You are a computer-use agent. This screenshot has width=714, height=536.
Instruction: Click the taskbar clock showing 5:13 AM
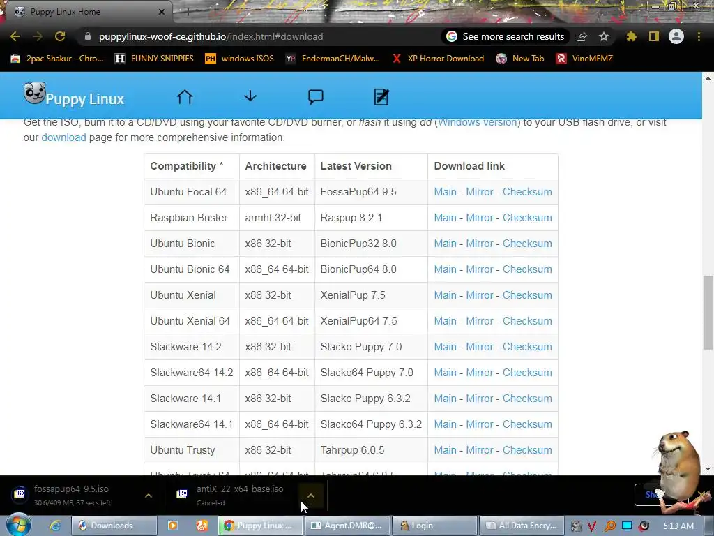(x=678, y=526)
